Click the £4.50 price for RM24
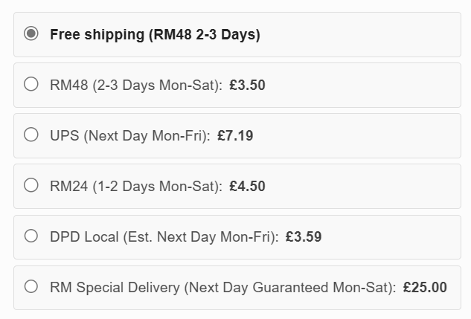The width and height of the screenshot is (471, 319). pyautogui.click(x=247, y=187)
